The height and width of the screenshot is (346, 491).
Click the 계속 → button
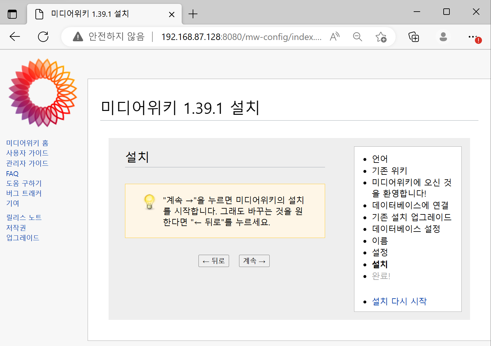(x=254, y=261)
